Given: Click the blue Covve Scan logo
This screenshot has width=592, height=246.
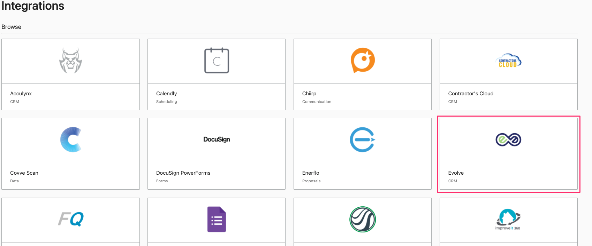Looking at the screenshot, I should (71, 140).
